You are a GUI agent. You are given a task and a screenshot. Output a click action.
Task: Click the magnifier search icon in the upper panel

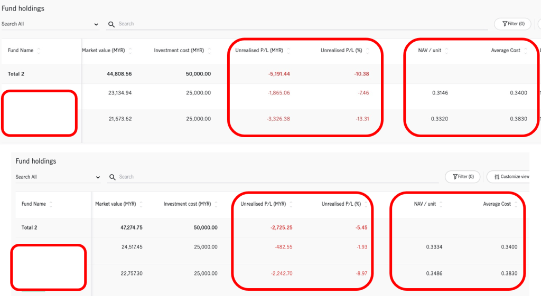(x=111, y=24)
